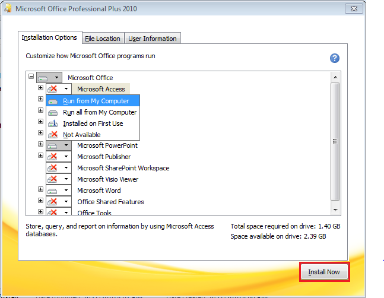The image size is (384, 298).
Task: Click the blue help question mark icon
Action: tap(335, 58)
